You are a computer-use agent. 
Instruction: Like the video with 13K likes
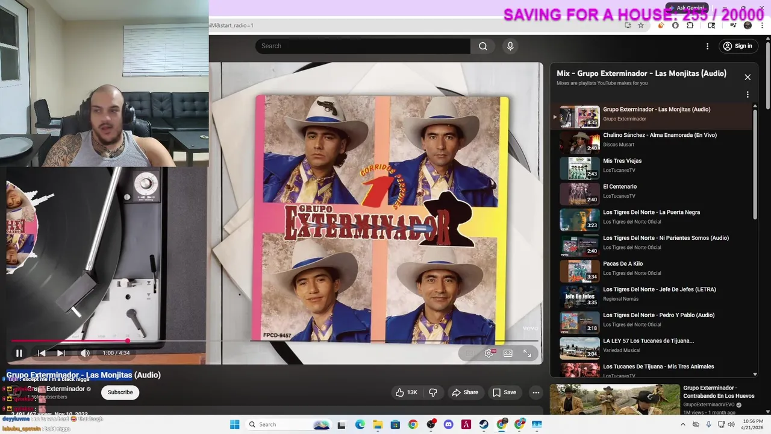click(x=407, y=392)
